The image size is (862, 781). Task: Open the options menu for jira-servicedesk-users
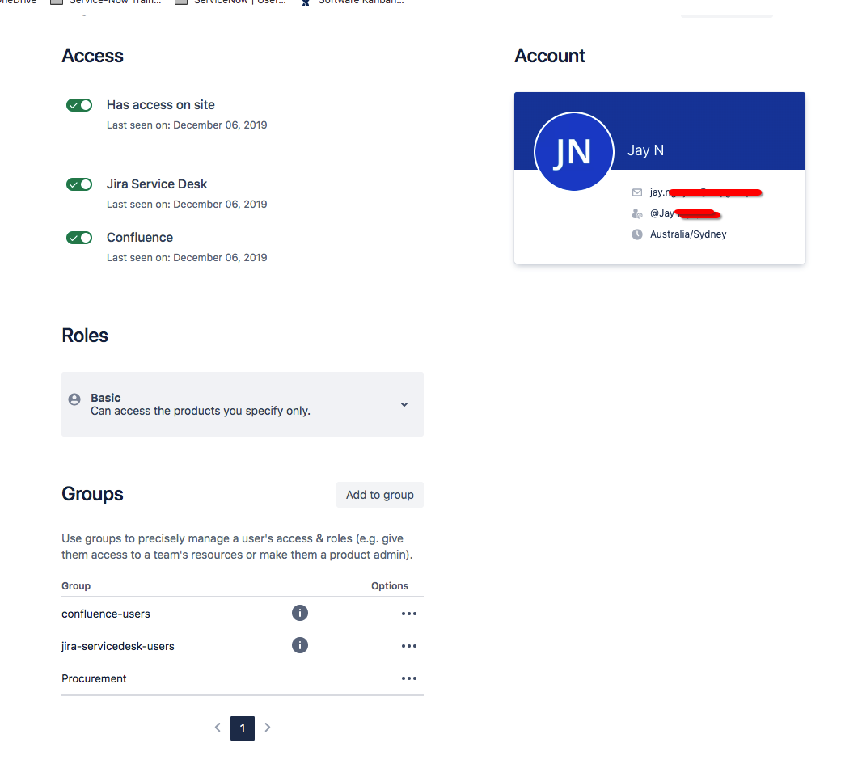(x=409, y=645)
